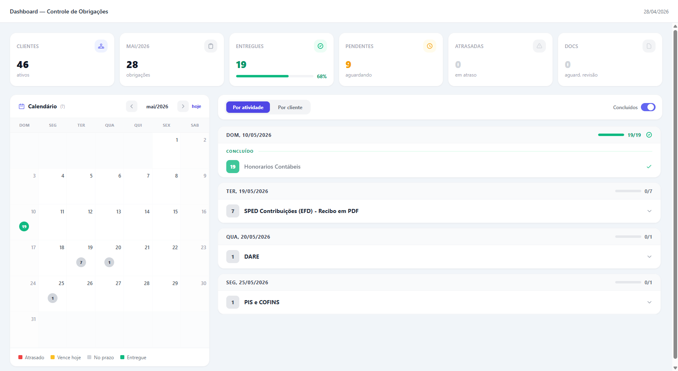Select day 15 in the calendar

pyautogui.click(x=166, y=222)
